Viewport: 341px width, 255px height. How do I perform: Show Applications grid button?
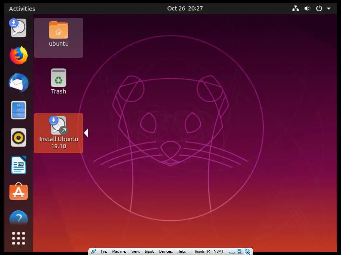(19, 238)
